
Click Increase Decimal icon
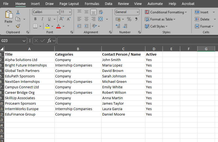coord(118,26)
